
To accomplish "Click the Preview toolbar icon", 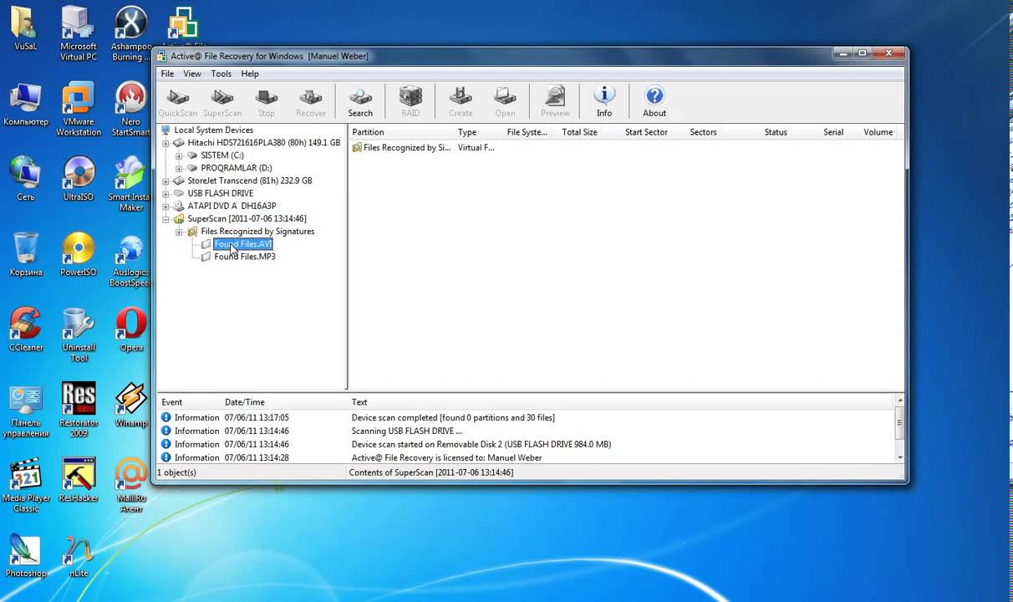I will pos(555,102).
